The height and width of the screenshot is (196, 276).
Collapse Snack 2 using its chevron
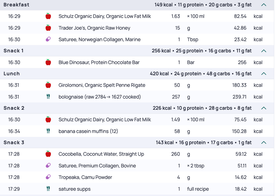(x=264, y=108)
